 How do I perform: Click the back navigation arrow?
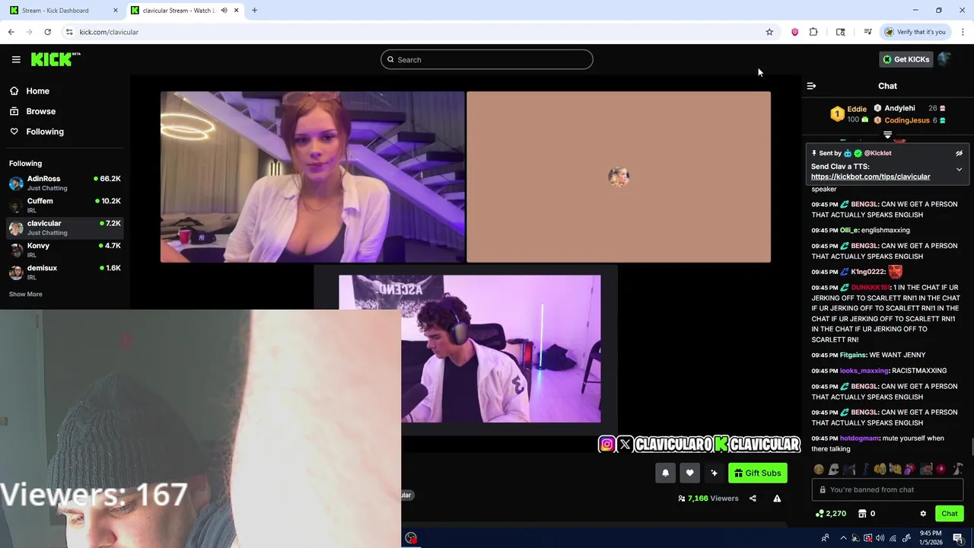[x=11, y=32]
